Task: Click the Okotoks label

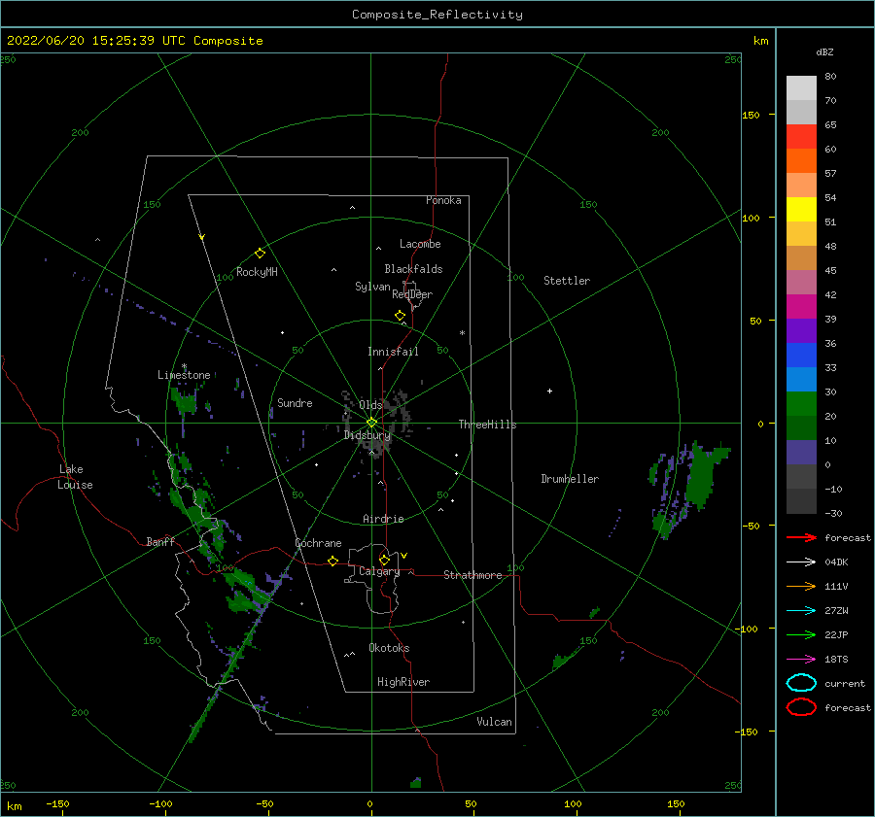Action: [x=389, y=648]
